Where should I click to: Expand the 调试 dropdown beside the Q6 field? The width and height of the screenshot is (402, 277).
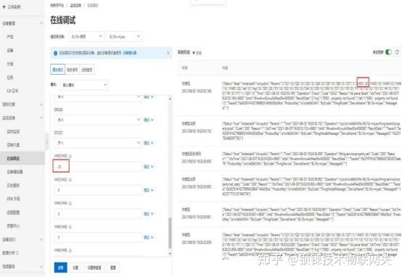149,120
